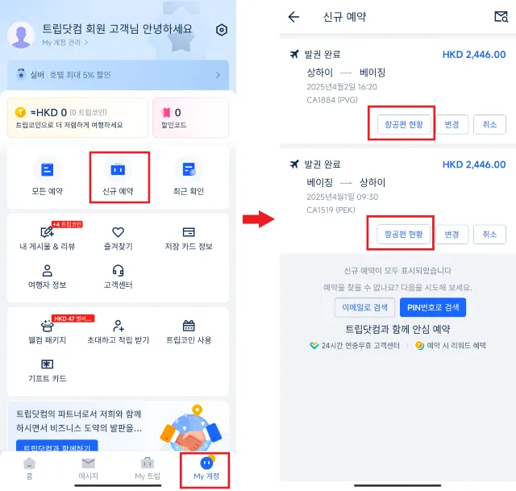Switch to the My 트립 bottom tab
Screen dimensions: 516x491
click(148, 469)
